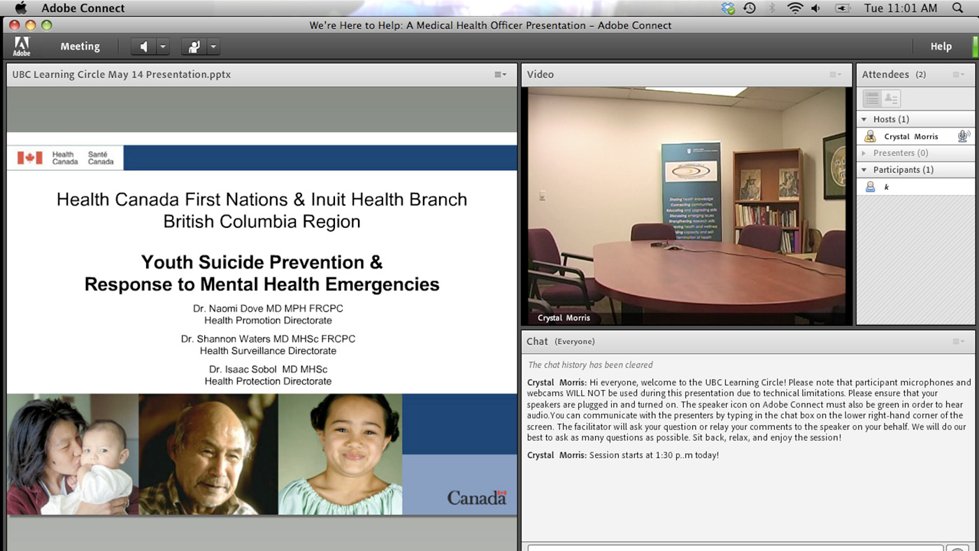Open the Meeting menu
Image resolution: width=979 pixels, height=551 pixels.
tap(80, 47)
